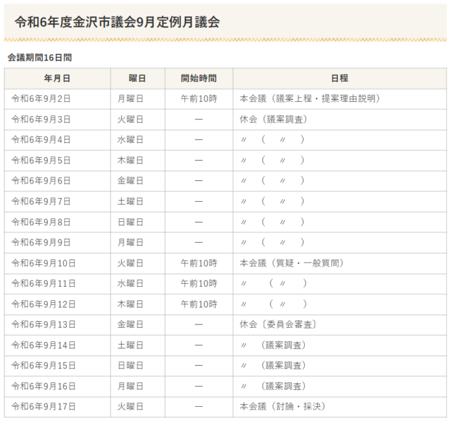This screenshot has width=452, height=425.
Task: Click 本会議（質疑・一般質問）cell
Action: [x=339, y=263]
